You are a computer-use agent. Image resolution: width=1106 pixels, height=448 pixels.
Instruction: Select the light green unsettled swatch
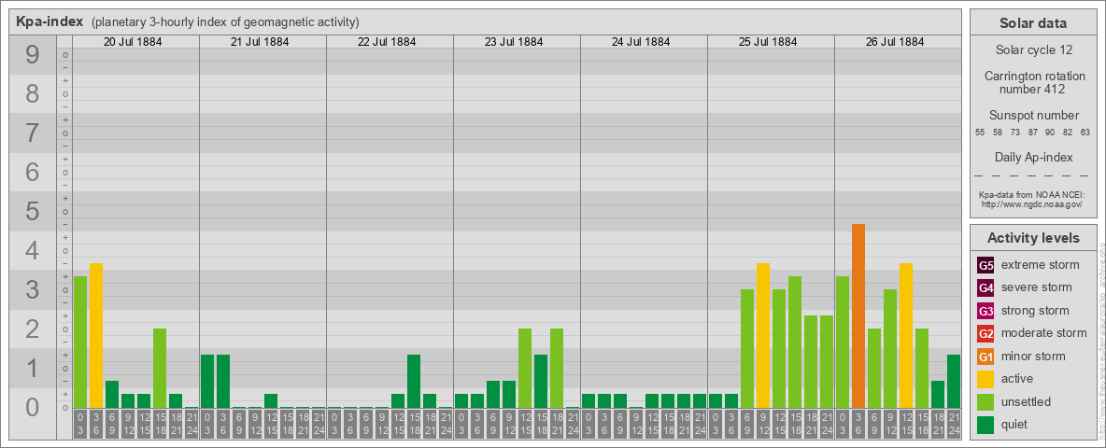[x=985, y=401]
